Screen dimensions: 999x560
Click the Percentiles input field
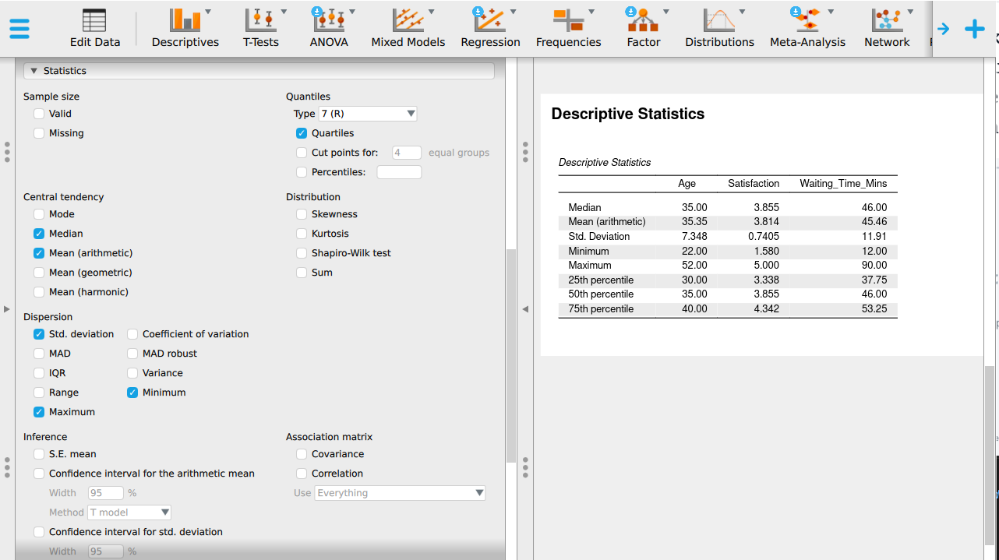click(399, 172)
